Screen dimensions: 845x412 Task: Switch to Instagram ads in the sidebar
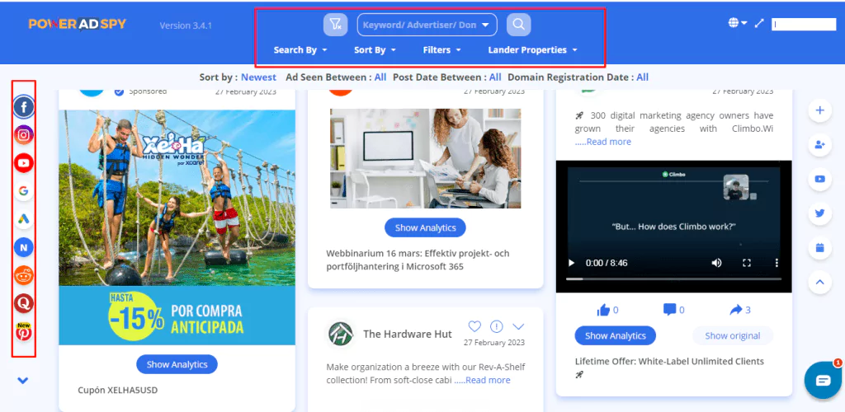pyautogui.click(x=24, y=135)
